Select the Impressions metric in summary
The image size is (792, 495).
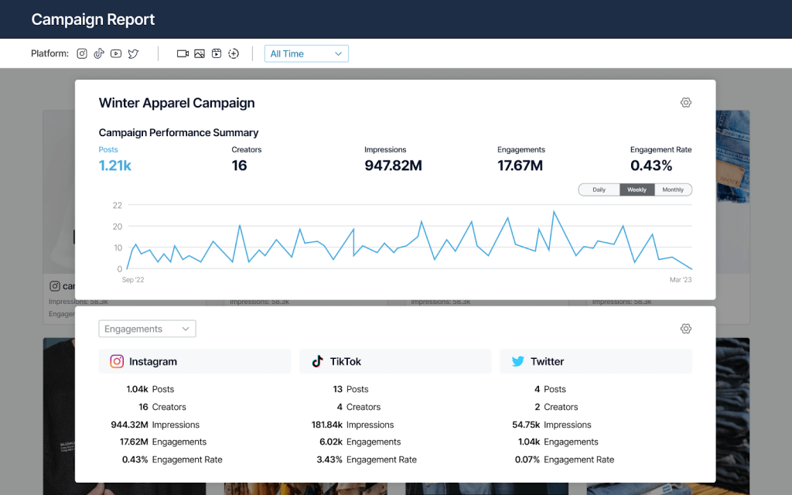(x=393, y=159)
